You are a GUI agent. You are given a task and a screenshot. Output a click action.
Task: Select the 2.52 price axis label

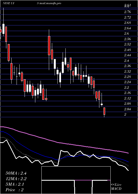(x=128, y=44)
